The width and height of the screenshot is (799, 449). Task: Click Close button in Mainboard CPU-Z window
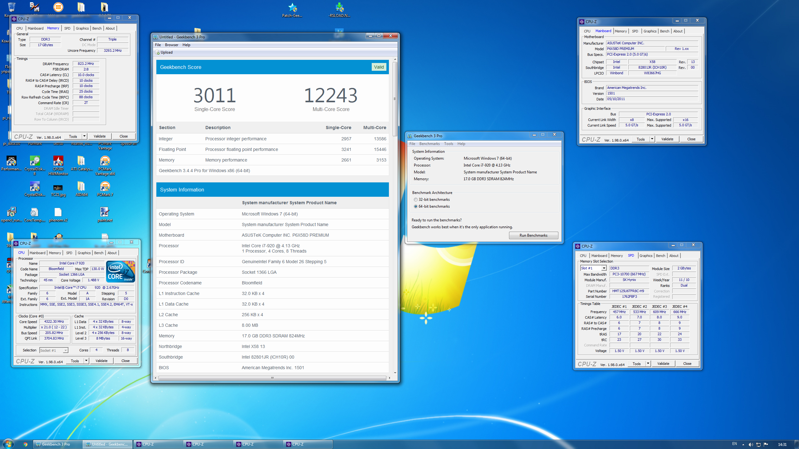coord(691,139)
